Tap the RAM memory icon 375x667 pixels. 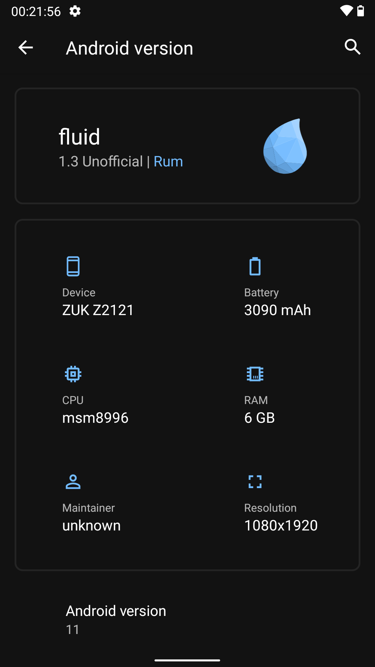255,374
